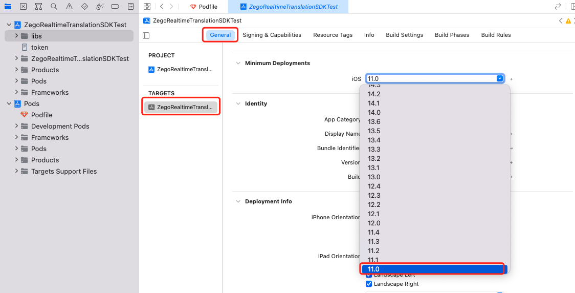Open the Test navigator diamond icon
575x293 pixels.
coord(84,6)
